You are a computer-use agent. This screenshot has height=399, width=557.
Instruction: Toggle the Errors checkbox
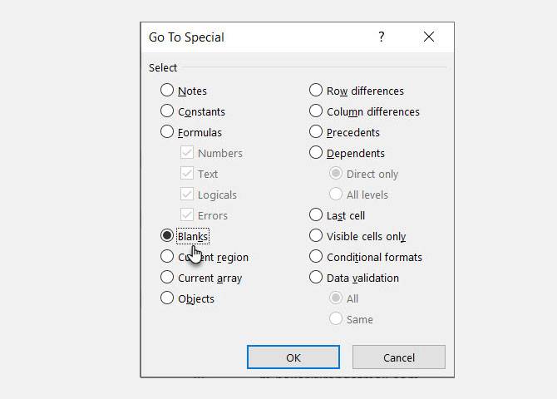187,215
